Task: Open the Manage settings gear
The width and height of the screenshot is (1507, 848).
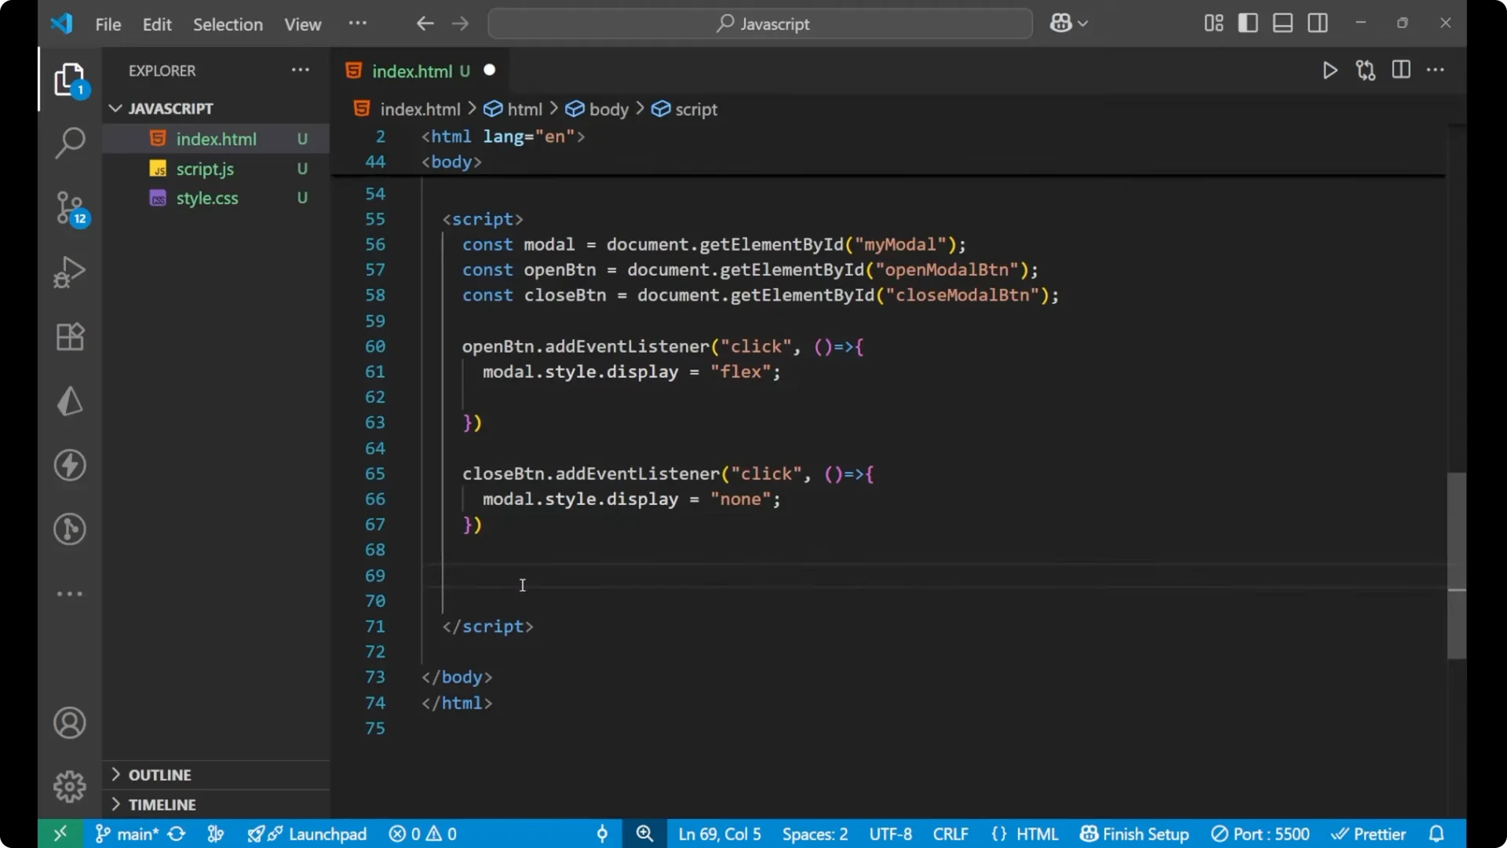Action: [70, 786]
